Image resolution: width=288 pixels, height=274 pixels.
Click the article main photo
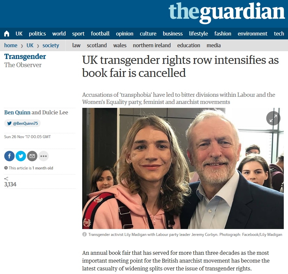[x=183, y=168]
